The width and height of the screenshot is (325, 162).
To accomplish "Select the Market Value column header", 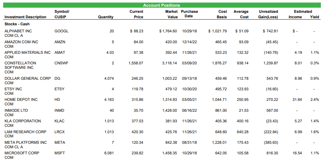I will [171, 14].
